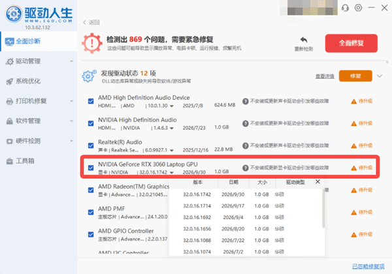Click the 大小 column header in popup
The height and width of the screenshot is (274, 392).
click(262, 182)
